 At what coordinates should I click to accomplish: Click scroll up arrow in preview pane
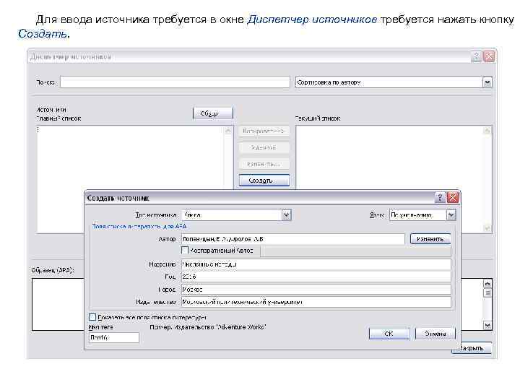[x=487, y=284]
